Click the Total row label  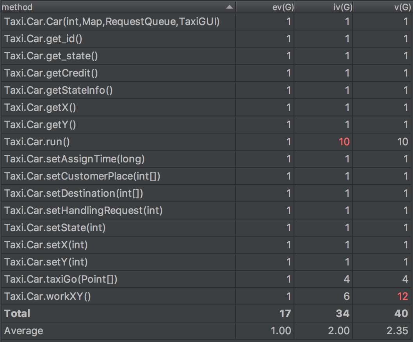[17, 313]
